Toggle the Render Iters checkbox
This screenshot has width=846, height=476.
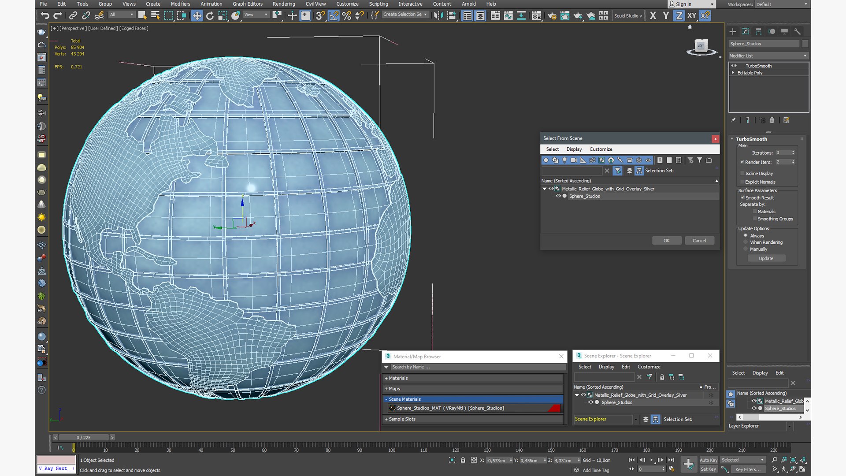tap(742, 162)
